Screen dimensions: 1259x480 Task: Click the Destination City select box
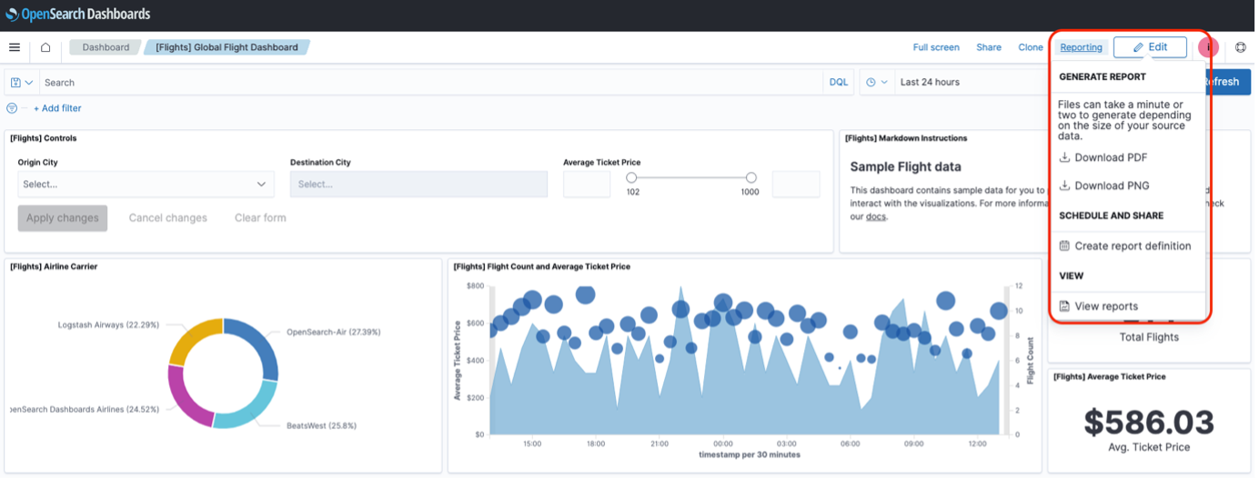pyautogui.click(x=418, y=184)
